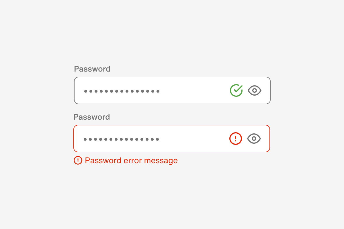This screenshot has height=229, width=344.
Task: Click the border of the errored password field
Action: pos(171,125)
